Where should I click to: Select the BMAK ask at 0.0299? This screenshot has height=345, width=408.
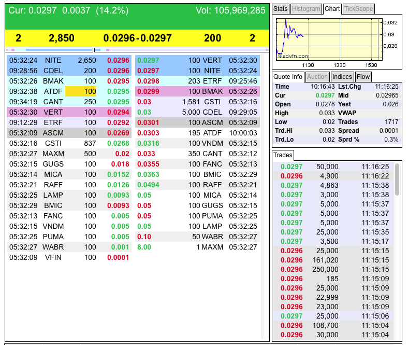point(197,91)
